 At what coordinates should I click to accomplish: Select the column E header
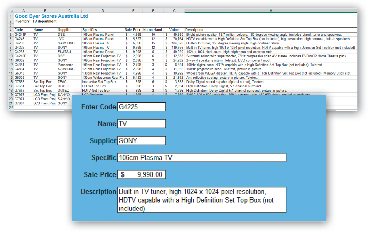point(133,11)
